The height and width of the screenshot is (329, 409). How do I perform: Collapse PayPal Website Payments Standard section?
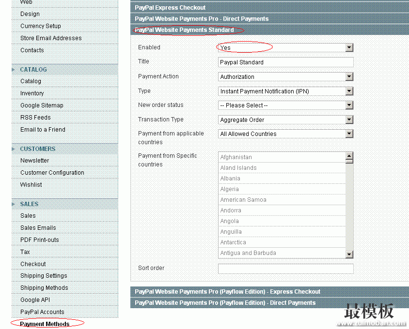pos(269,30)
